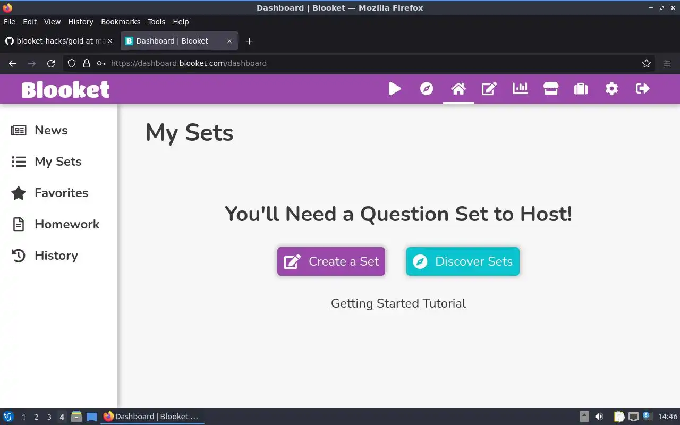Switch to workspace 3 in taskbar

pyautogui.click(x=49, y=417)
